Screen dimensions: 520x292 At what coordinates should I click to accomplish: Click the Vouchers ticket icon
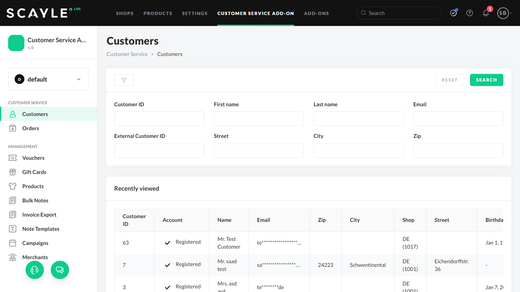(13, 158)
